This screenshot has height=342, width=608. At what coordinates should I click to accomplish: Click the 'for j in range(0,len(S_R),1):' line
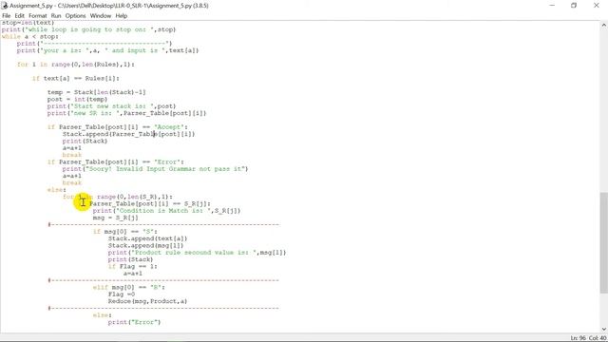pos(118,197)
